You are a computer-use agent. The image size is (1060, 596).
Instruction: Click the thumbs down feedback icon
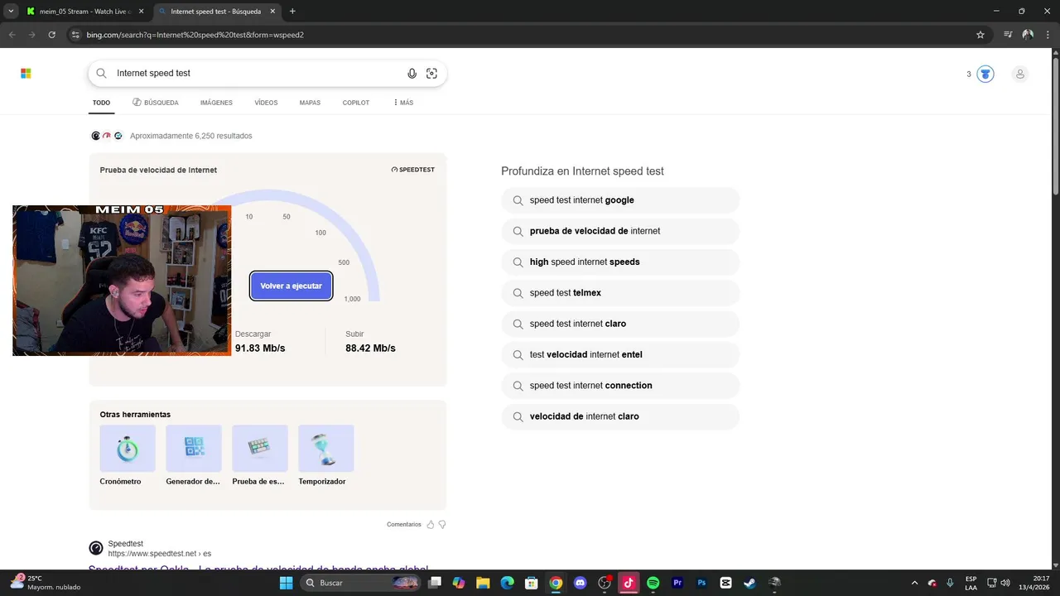pos(442,525)
